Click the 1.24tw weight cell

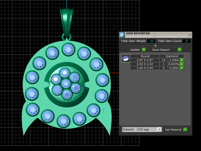coord(174,60)
